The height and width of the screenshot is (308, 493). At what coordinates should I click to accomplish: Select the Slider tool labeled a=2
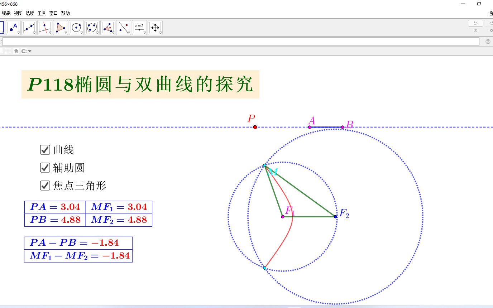pos(139,27)
